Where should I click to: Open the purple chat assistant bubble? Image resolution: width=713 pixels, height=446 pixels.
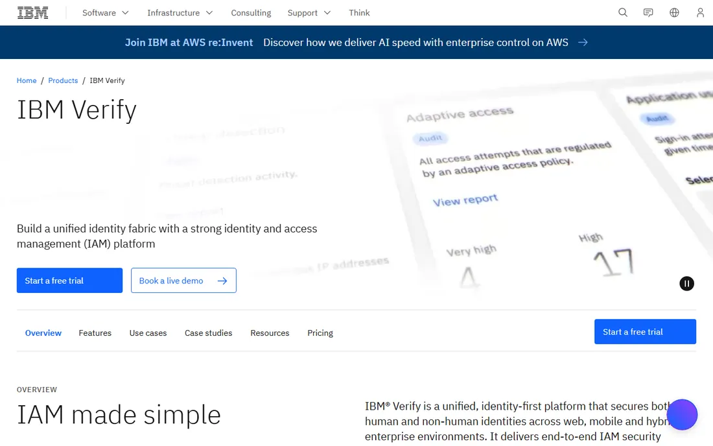tap(682, 415)
